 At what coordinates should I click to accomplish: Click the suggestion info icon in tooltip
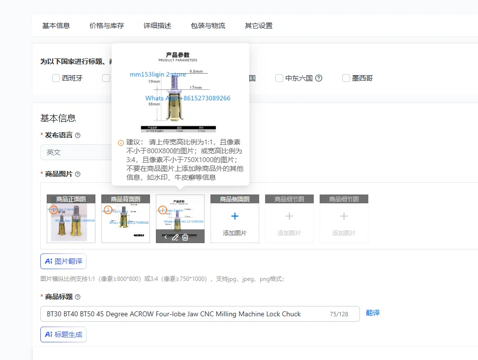click(121, 142)
